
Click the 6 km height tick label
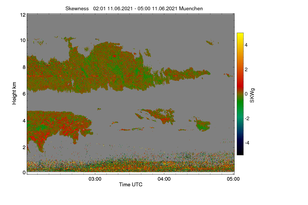coord(24,94)
